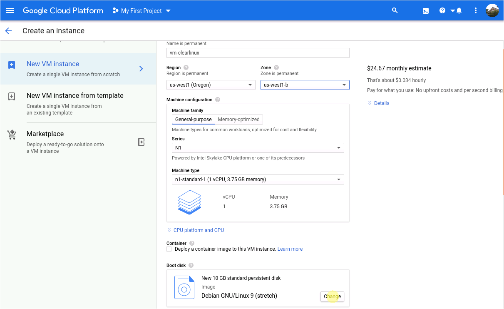Click the Machine configuration help icon
Screen dimensions: 504x309
coord(218,100)
